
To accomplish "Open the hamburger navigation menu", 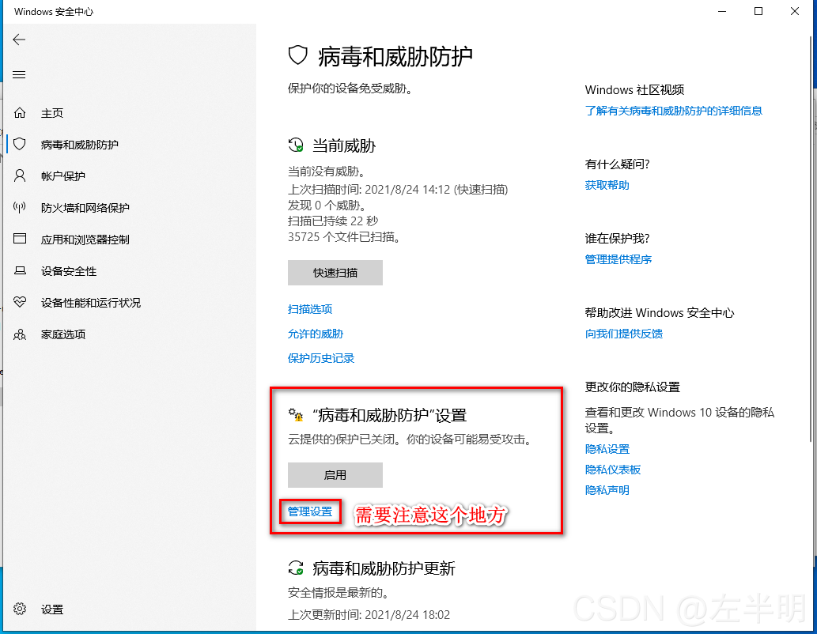I will tap(19, 74).
